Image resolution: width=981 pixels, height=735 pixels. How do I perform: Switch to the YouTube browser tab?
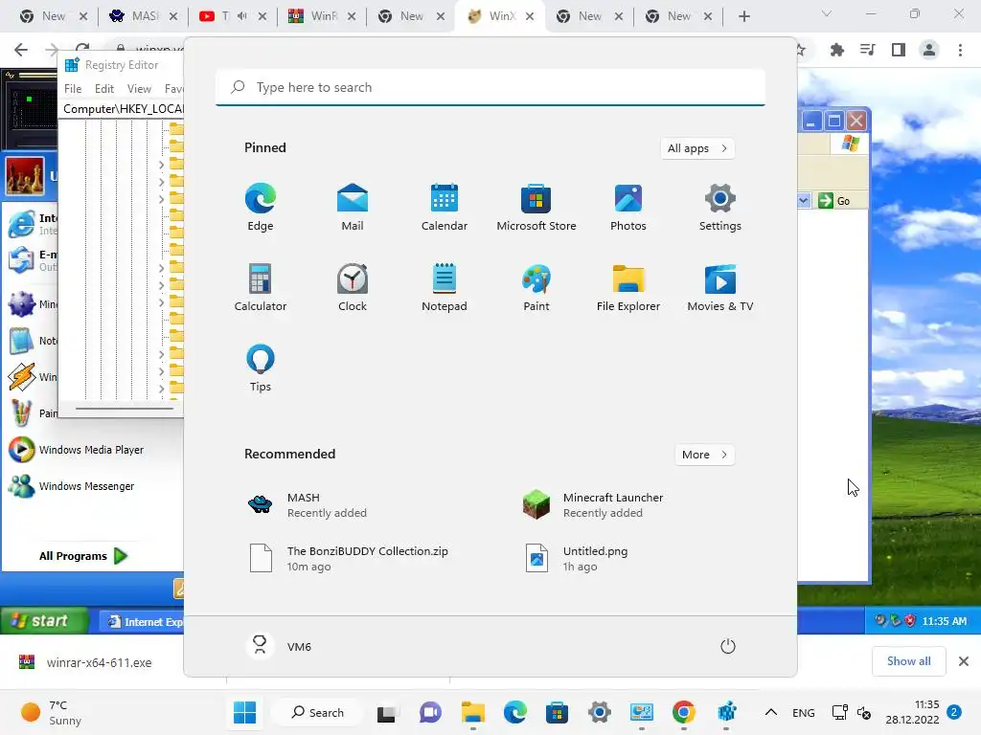233,16
